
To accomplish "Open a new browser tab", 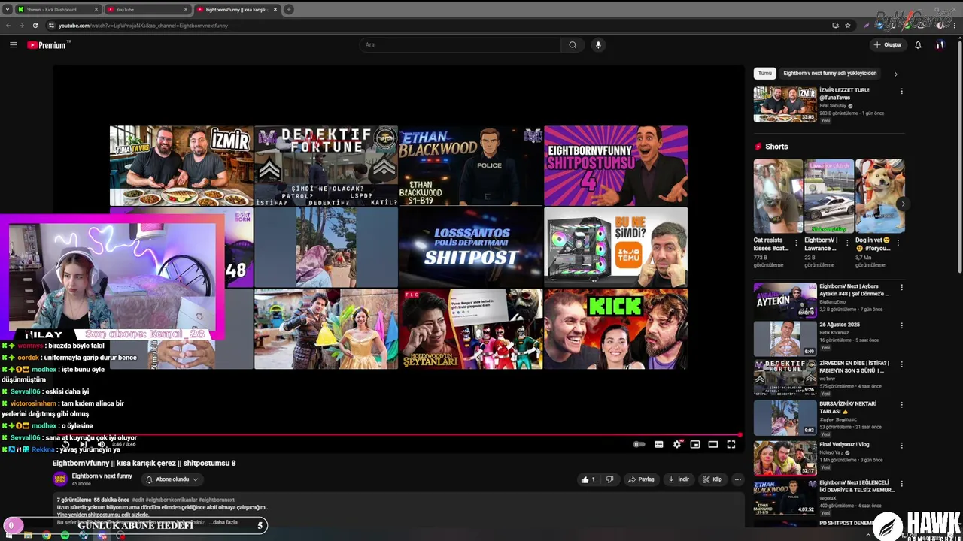I will 289,9.
